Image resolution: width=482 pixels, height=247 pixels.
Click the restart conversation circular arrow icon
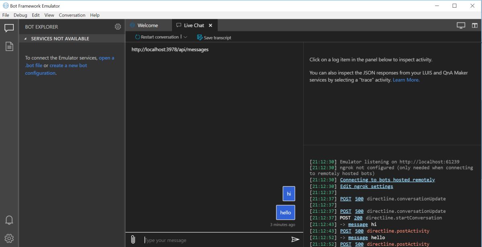click(137, 37)
